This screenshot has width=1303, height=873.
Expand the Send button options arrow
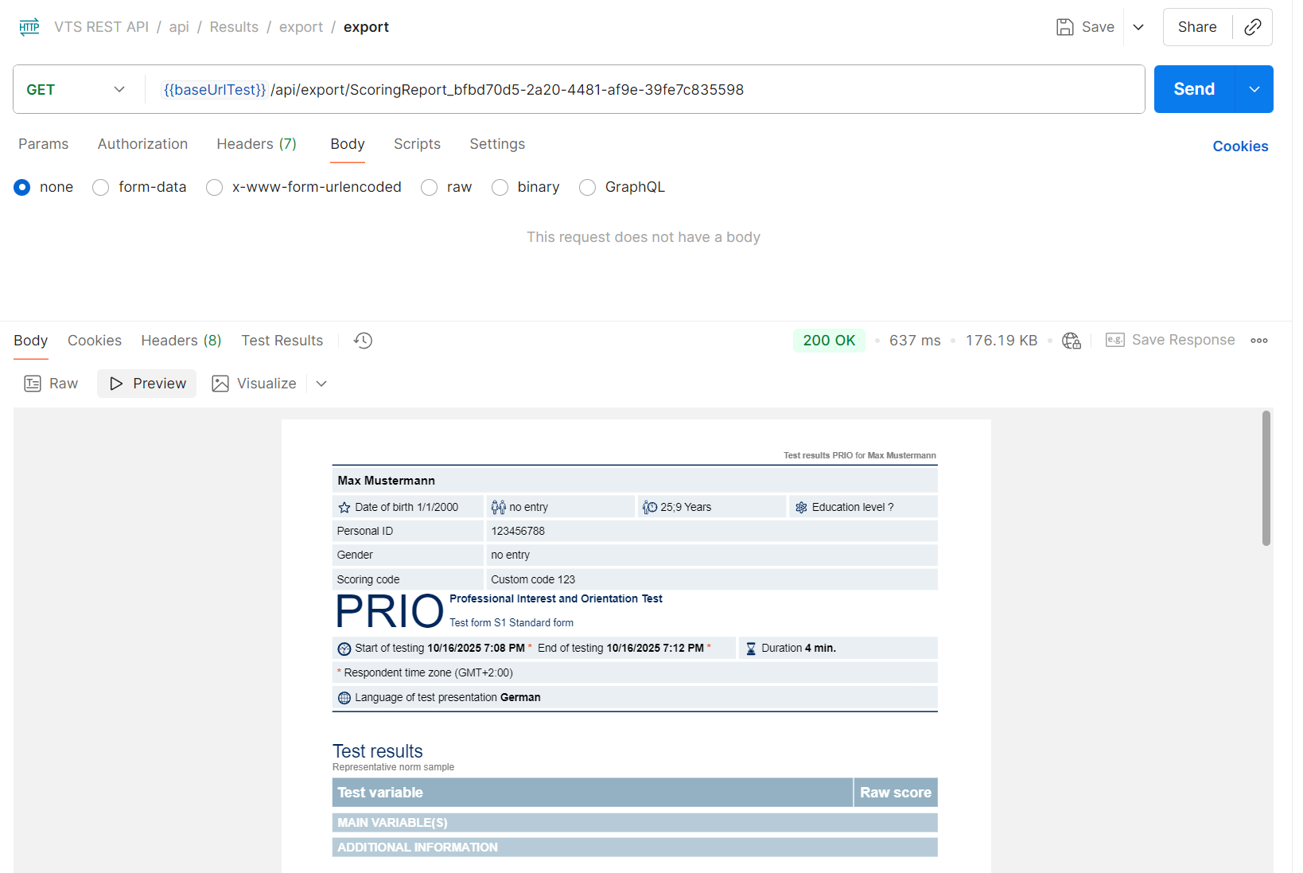[x=1254, y=89]
